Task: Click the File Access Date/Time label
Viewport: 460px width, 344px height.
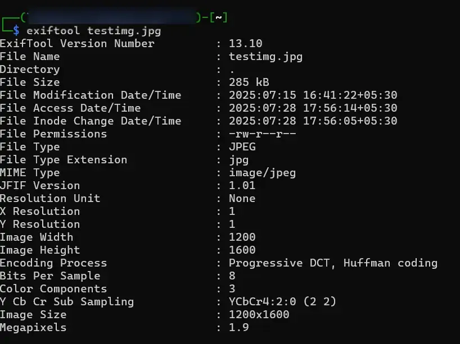Action: pos(70,108)
